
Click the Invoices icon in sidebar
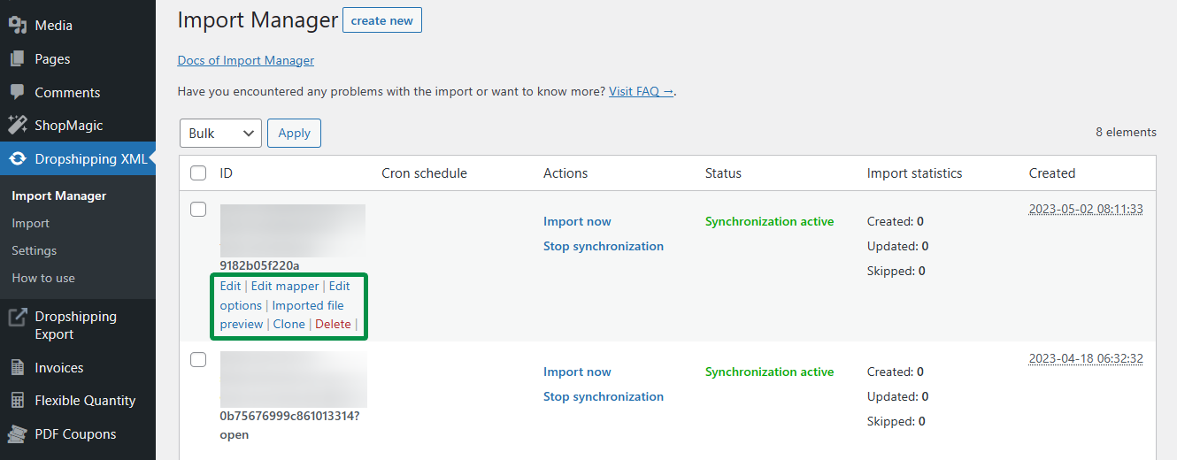pos(18,367)
